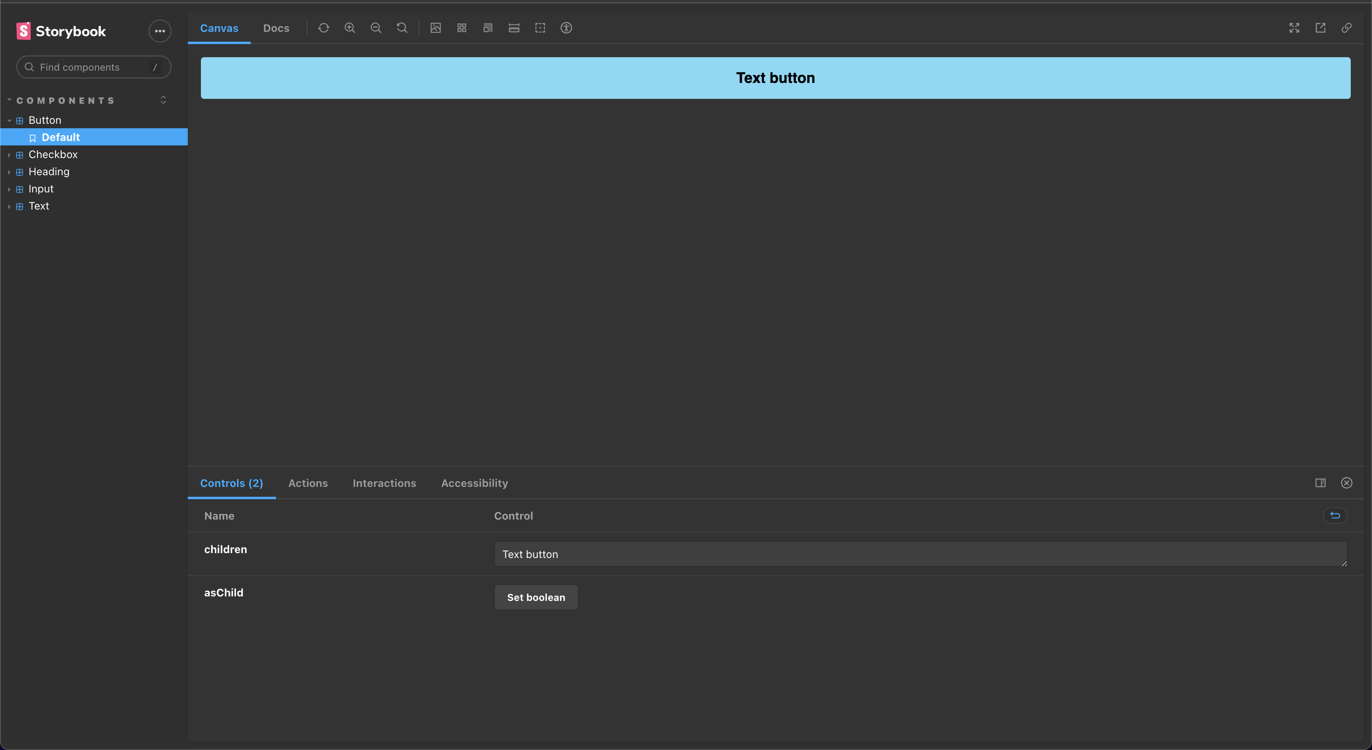Toggle element outlines on the preview
Viewport: 1372px width, 750px height.
[x=540, y=28]
